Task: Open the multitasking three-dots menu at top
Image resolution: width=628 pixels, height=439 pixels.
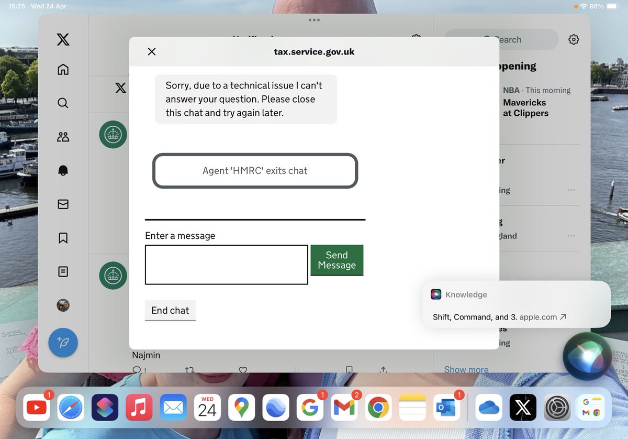Action: click(x=314, y=20)
